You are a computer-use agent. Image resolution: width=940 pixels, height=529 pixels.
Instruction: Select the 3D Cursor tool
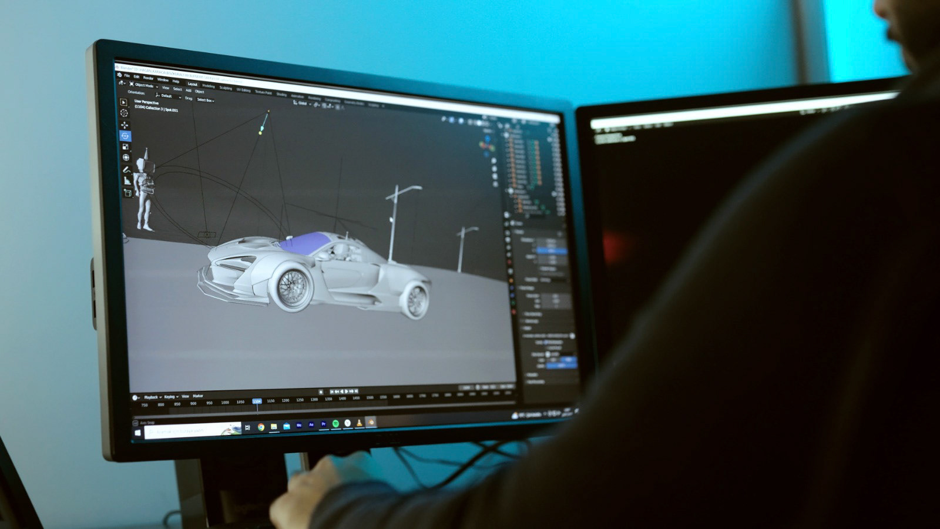coord(124,113)
